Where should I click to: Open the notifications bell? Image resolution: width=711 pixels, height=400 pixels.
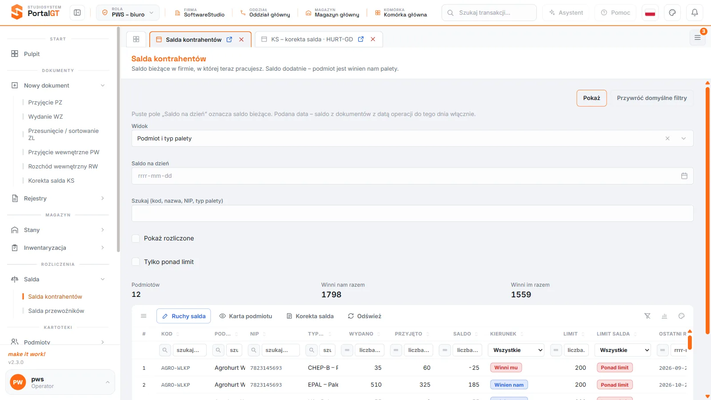[x=695, y=12]
